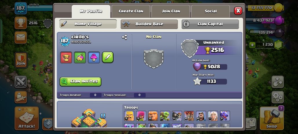Open the Join Clan tab
Viewport: 298px width, 134px height.
click(171, 11)
